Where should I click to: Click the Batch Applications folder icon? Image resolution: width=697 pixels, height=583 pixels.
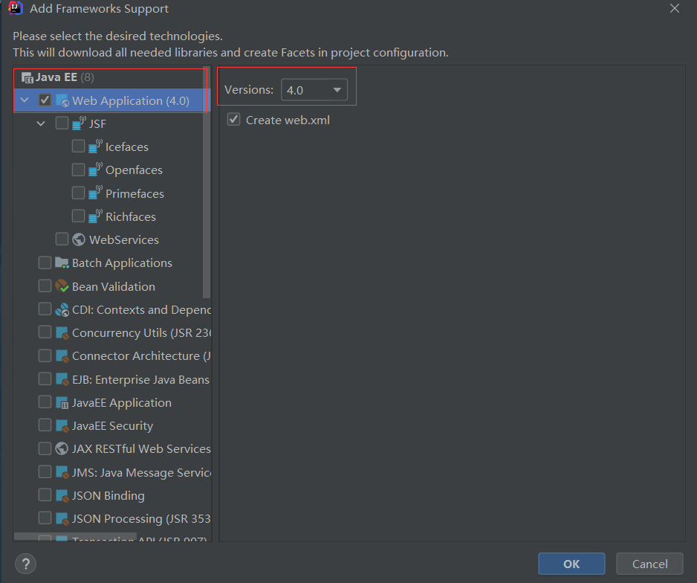[62, 262]
